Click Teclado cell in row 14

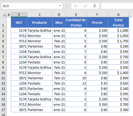(40, 94)
